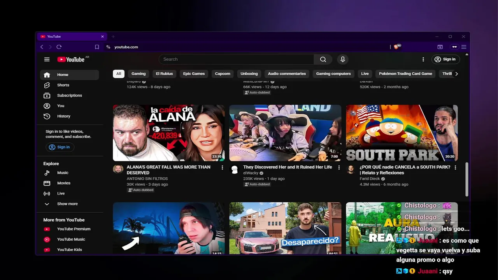
Task: Open Subscriptions in the sidebar
Action: point(70,95)
